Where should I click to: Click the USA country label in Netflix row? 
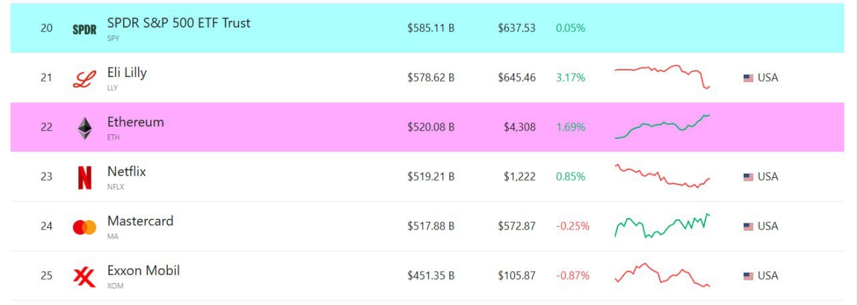768,177
